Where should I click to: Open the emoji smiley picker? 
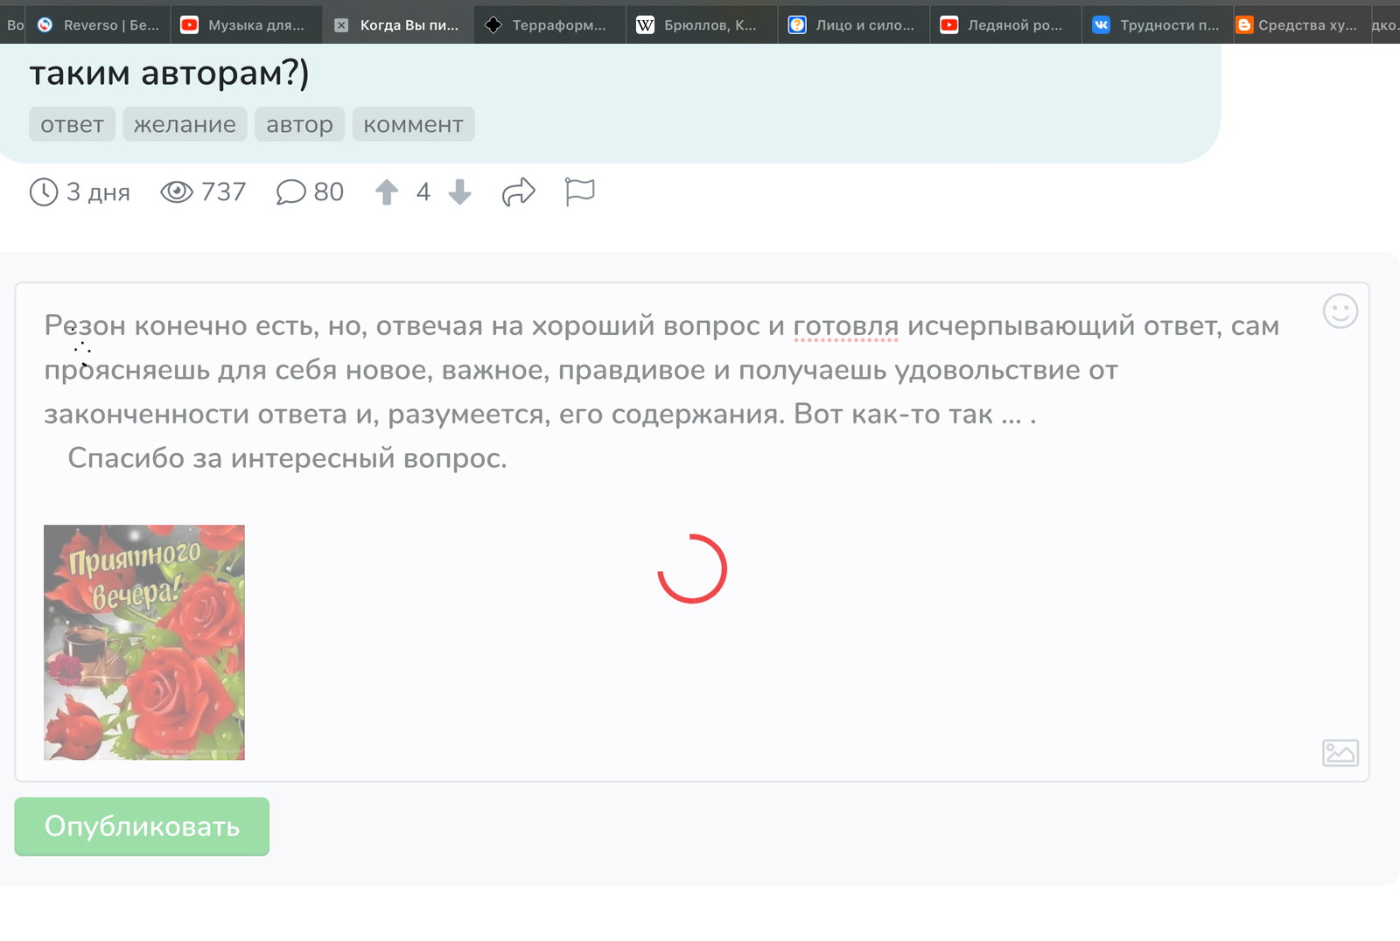(1340, 311)
